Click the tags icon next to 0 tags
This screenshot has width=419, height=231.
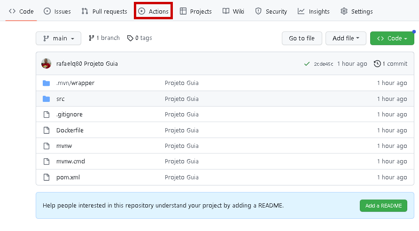tap(130, 38)
